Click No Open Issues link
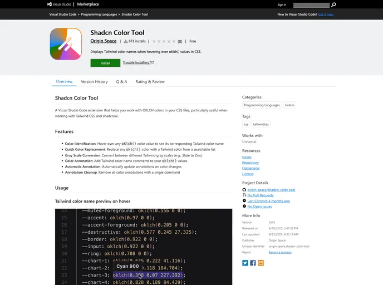This screenshot has height=285, width=383. click(x=259, y=207)
